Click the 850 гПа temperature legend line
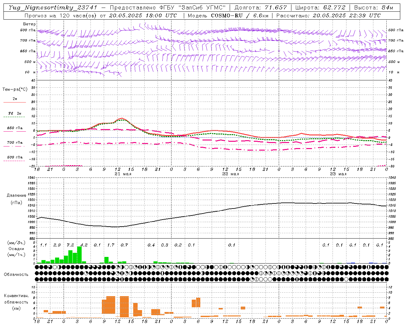Screen dimensions: 405x324 (x=15, y=131)
